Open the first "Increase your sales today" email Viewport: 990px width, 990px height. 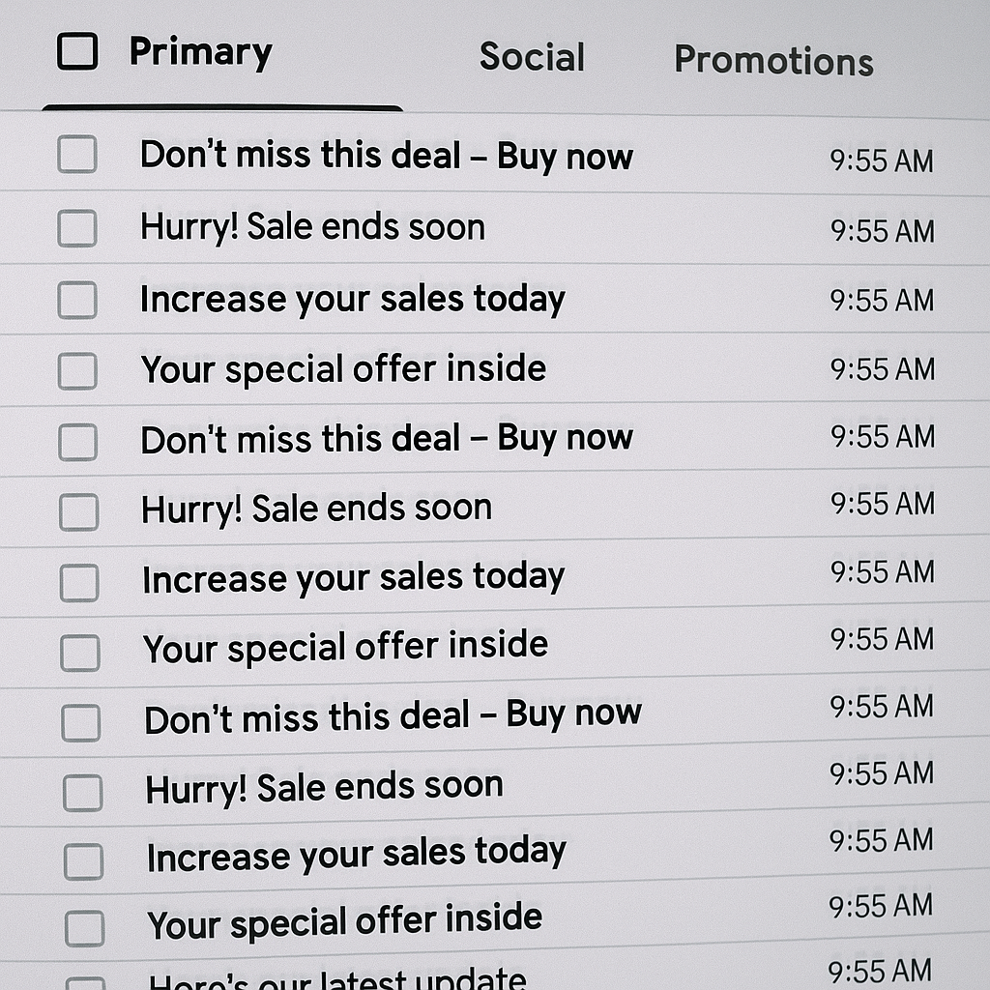click(352, 300)
